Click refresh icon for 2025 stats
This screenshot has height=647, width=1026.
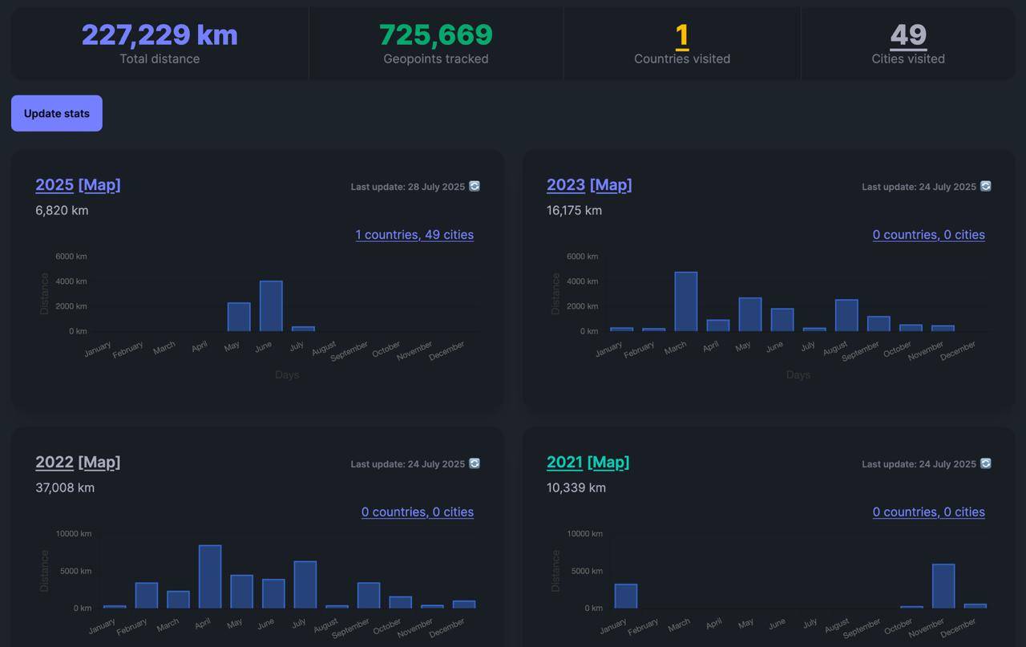click(475, 186)
